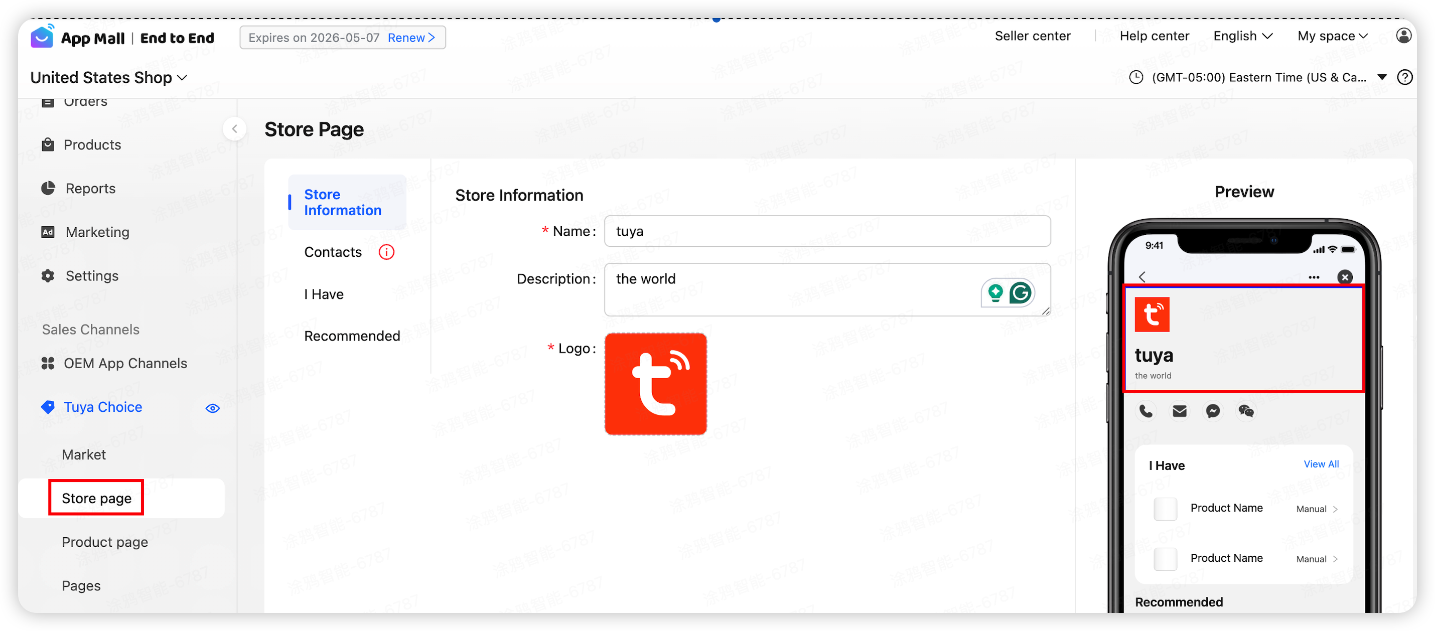Click the Messenger chat icon in preview

1213,411
